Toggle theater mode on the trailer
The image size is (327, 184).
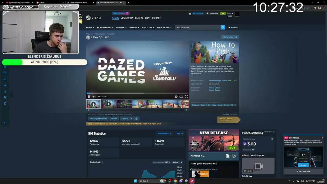pyautogui.click(x=181, y=97)
